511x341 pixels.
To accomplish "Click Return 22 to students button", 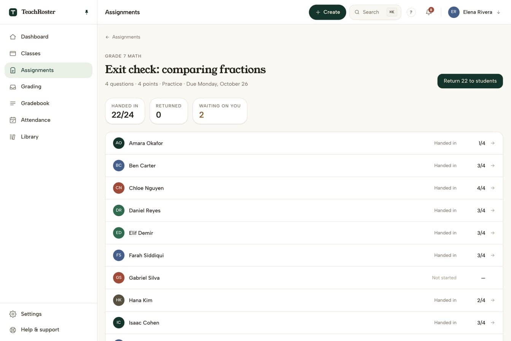I will (470, 81).
